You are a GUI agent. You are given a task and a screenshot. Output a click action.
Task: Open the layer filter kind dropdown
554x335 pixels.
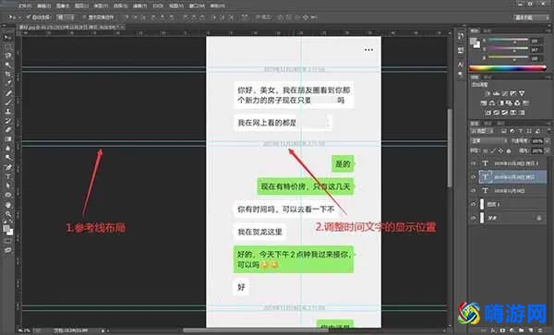pyautogui.click(x=483, y=131)
